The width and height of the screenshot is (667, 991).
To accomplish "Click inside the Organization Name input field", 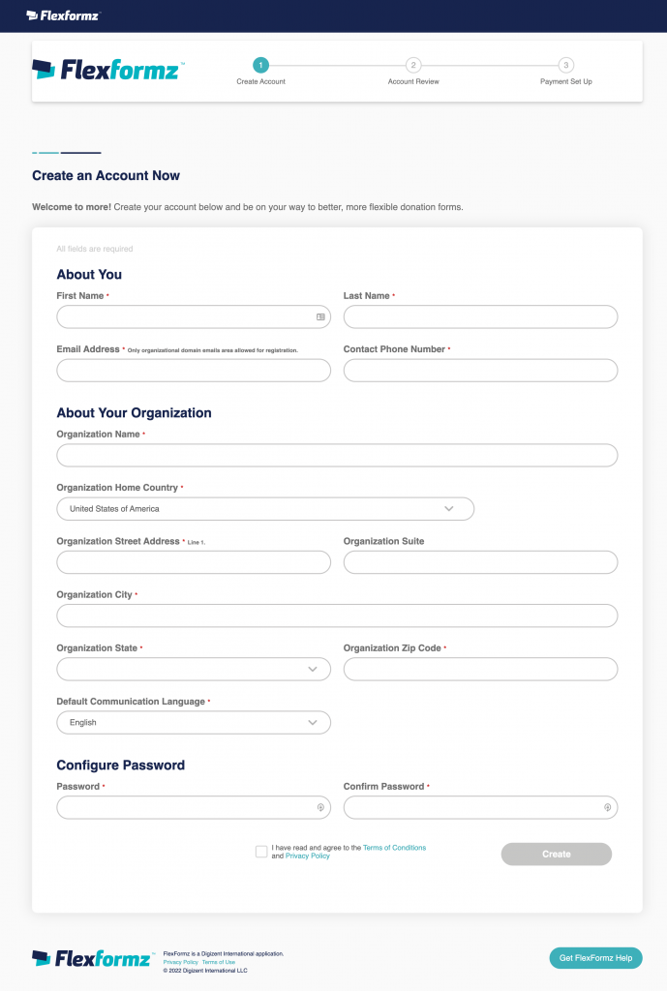I will pos(336,455).
